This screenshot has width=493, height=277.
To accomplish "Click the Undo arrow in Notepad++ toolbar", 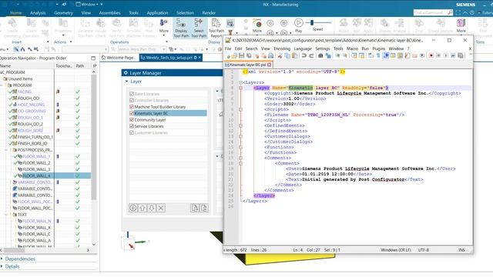I will 304,56.
